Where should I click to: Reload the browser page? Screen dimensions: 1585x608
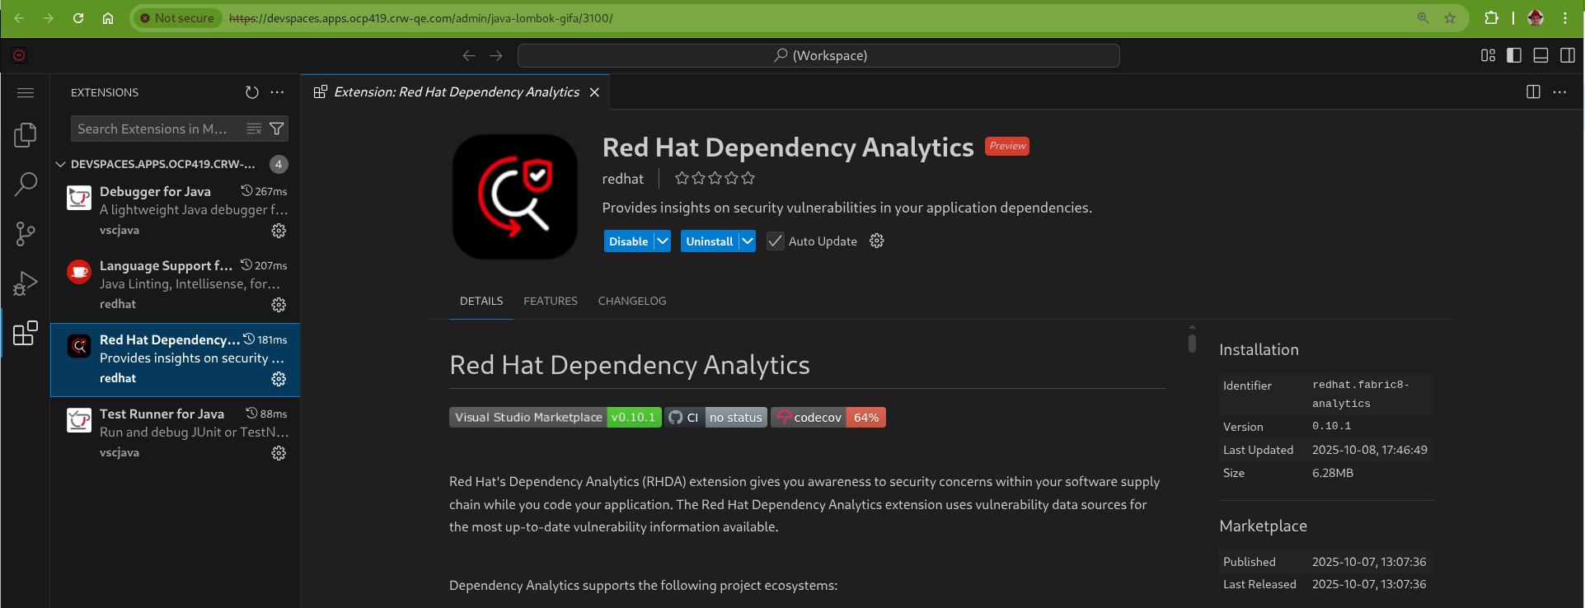tap(78, 18)
